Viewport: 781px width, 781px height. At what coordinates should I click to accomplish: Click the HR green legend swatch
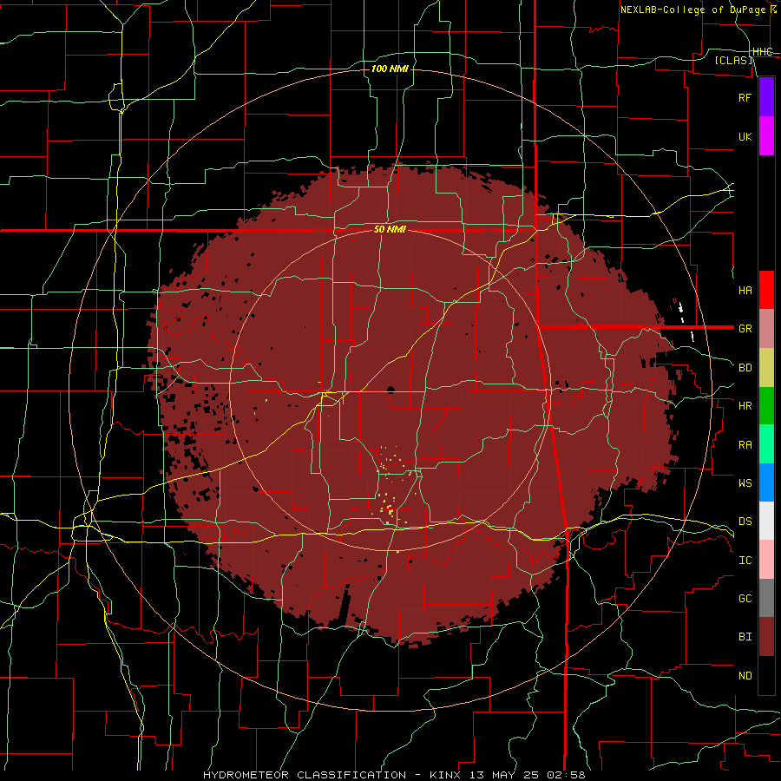766,406
